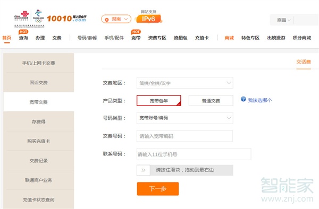Select 手机/上网卡交费 in the sidebar
The height and width of the screenshot is (209, 319).
pos(38,63)
